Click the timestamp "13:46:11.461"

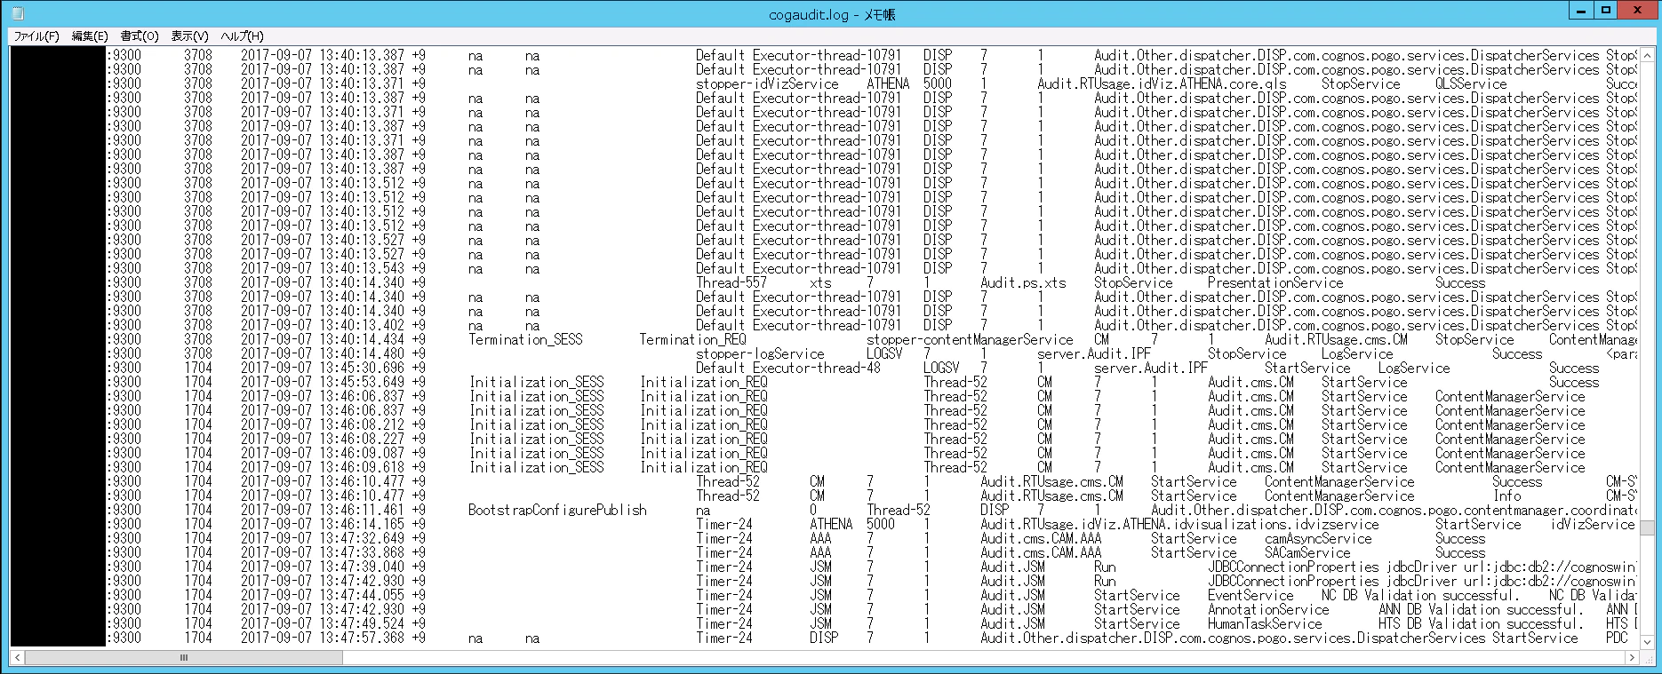(362, 510)
